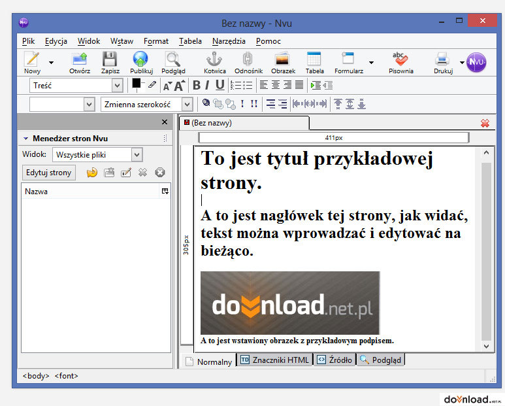Click the layer positioning icon
The width and height of the screenshot is (505, 406).
click(206, 103)
